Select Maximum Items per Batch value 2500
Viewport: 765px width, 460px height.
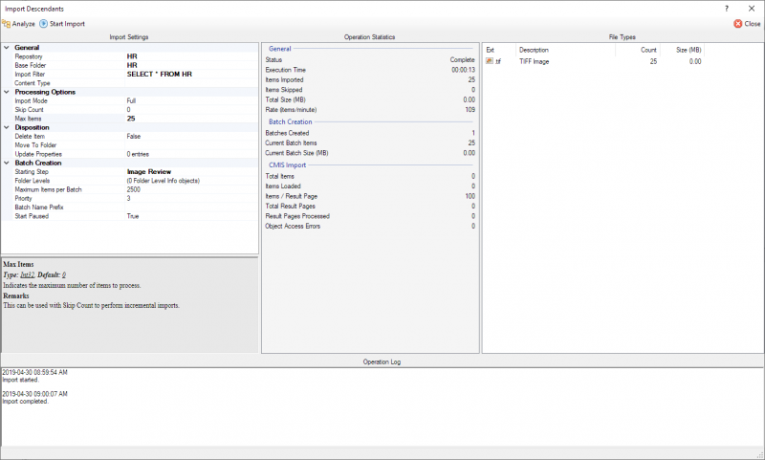pos(133,189)
